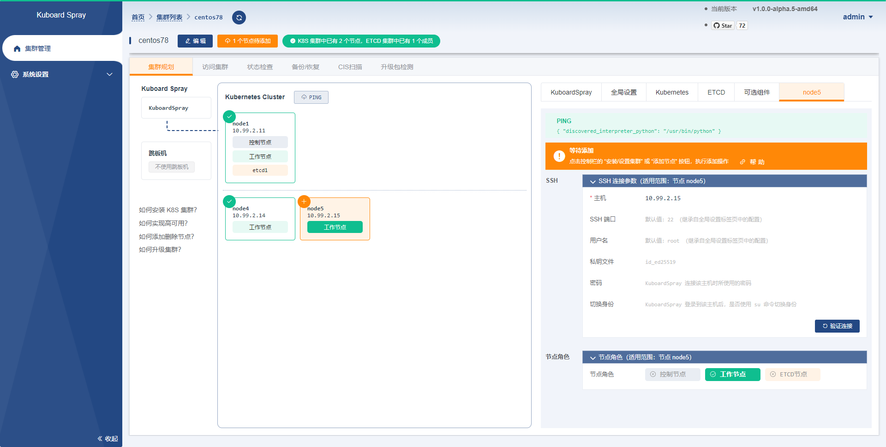
Task: Switch to the node5 tab
Action: point(812,92)
